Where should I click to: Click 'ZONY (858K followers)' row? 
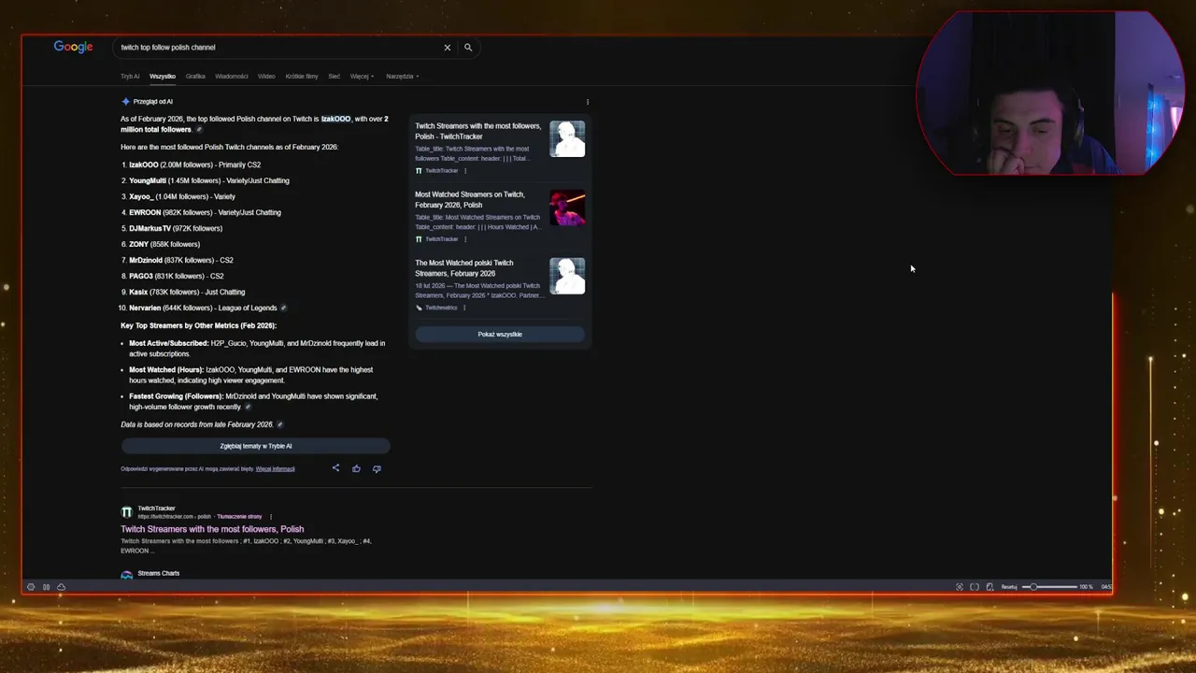tap(164, 244)
